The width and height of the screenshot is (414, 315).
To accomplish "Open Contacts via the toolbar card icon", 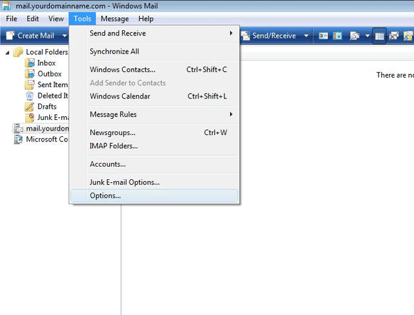I will [x=324, y=35].
